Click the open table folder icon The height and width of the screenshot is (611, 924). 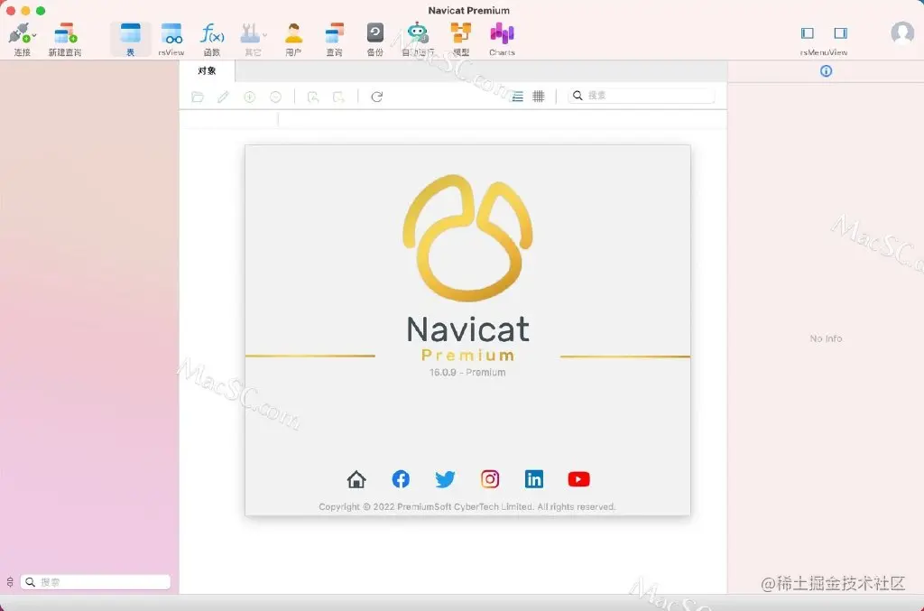tap(198, 97)
